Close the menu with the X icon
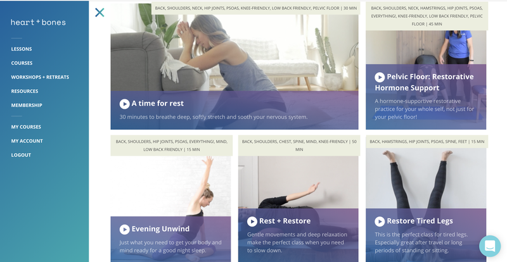 (99, 13)
